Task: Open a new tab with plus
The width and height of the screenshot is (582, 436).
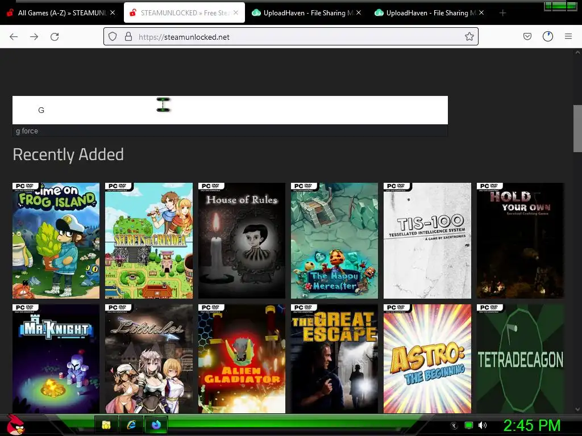Action: coord(502,13)
